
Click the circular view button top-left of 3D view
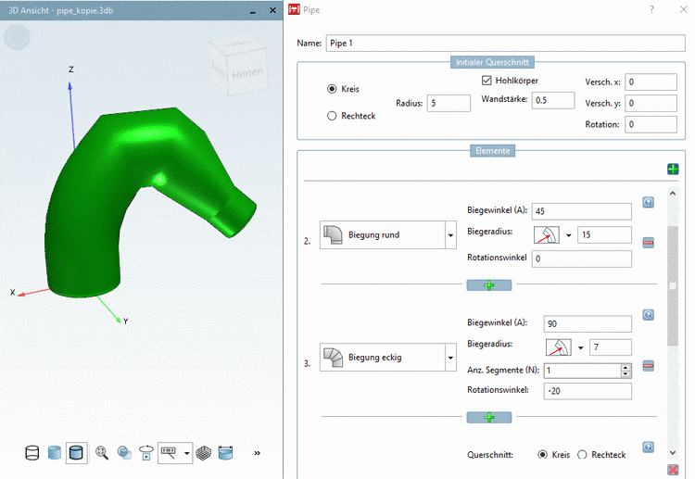point(17,37)
